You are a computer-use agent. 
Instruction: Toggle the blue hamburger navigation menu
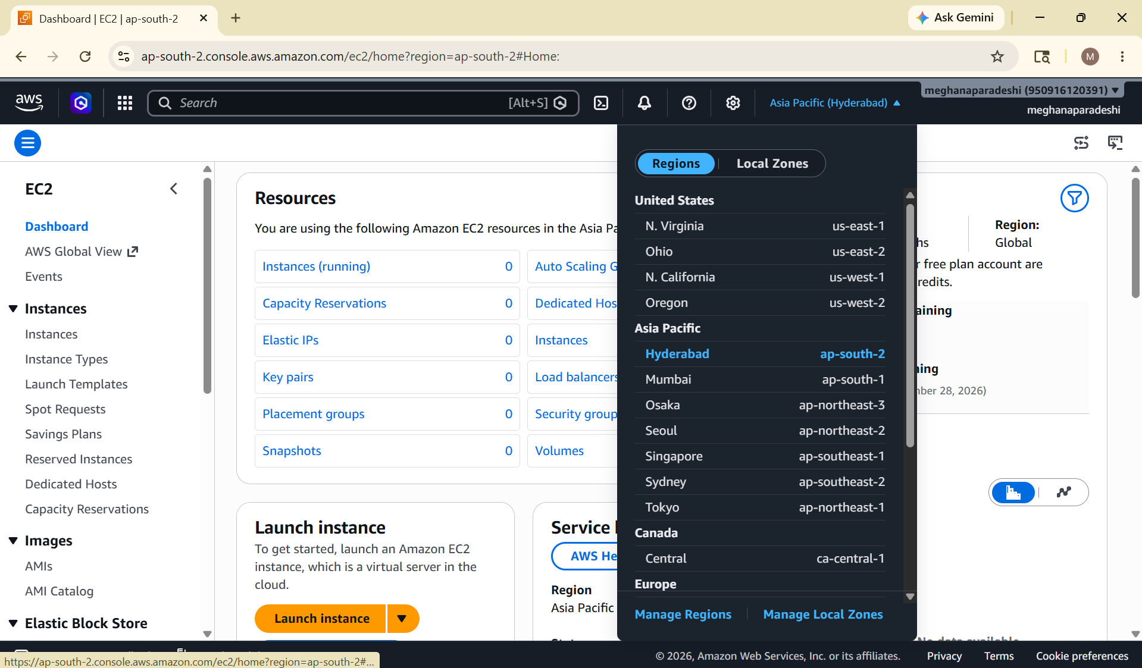point(27,143)
